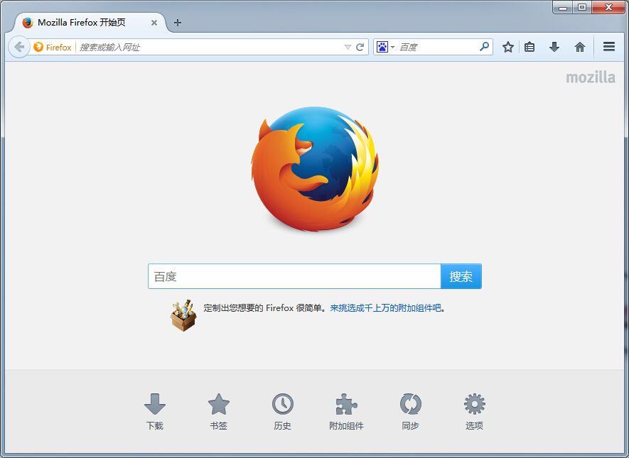The image size is (629, 458).
Task: Bookmark this page using the star icon
Action: (x=507, y=47)
